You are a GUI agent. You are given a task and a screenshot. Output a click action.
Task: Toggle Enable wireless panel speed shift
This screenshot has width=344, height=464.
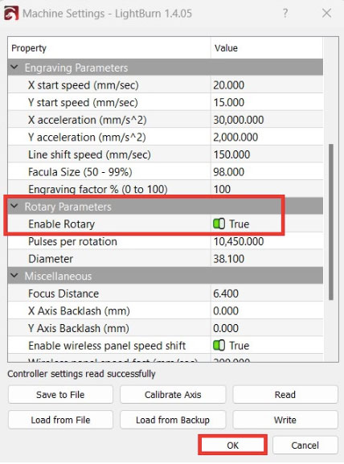click(219, 345)
